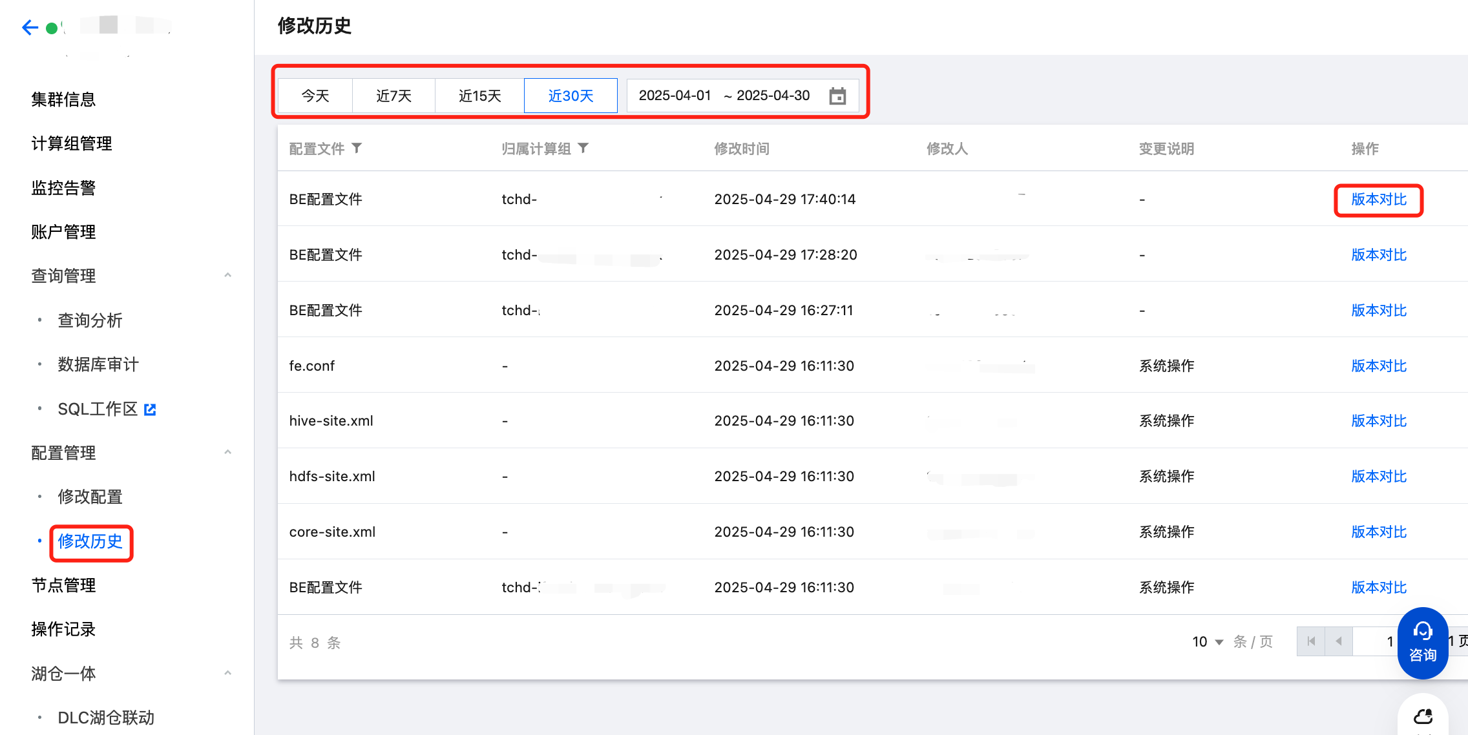
Task: Select the 今天 time range
Action: (x=315, y=96)
